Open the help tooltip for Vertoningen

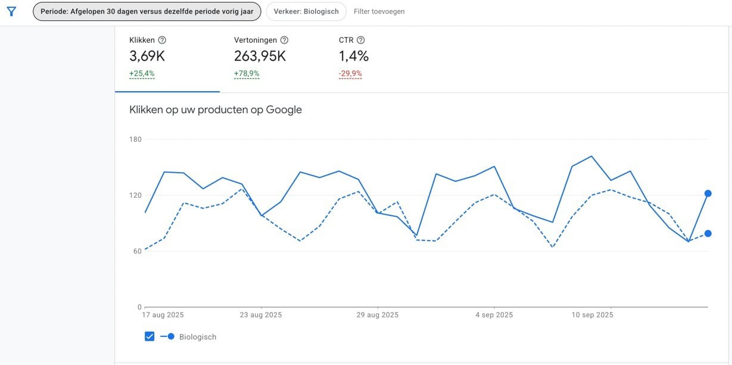284,40
